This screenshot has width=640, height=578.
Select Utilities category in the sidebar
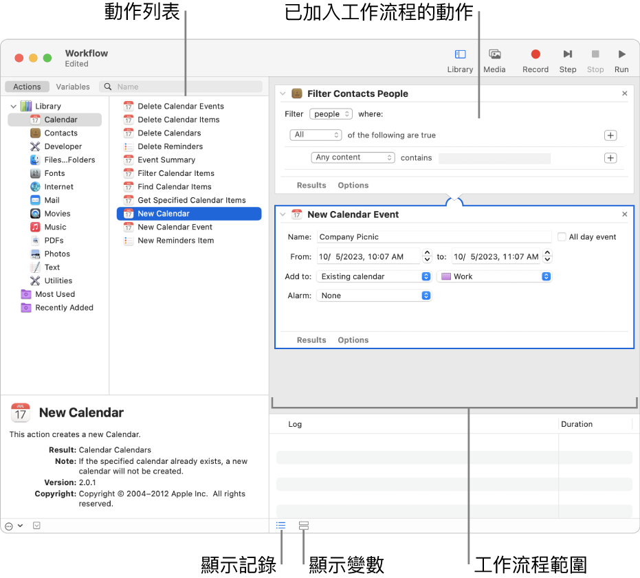click(x=52, y=281)
